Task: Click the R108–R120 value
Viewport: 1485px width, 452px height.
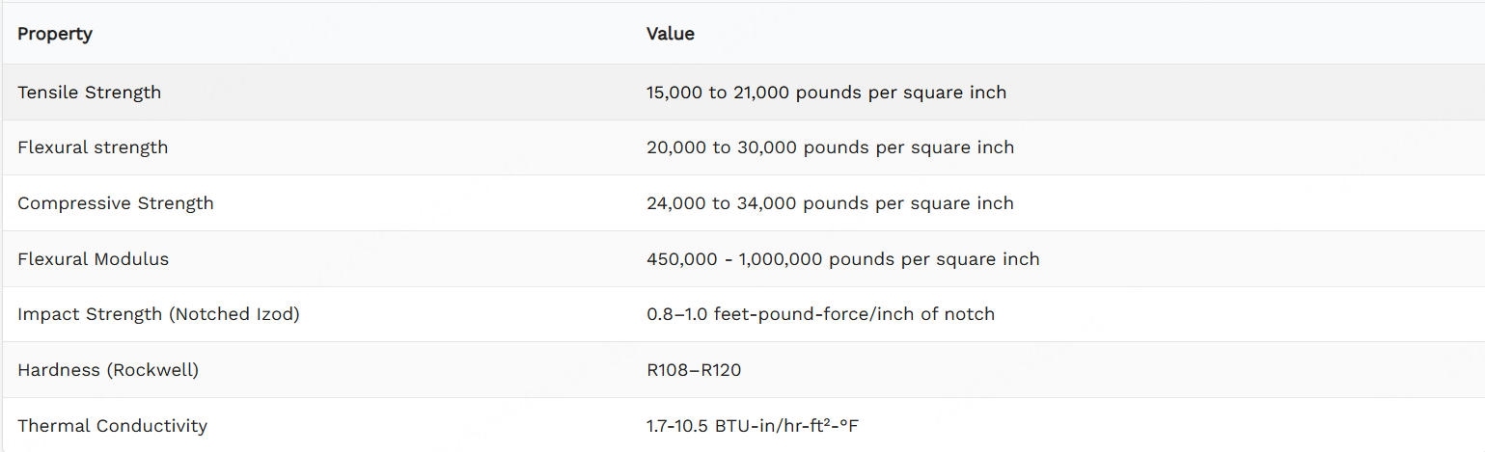Action: (694, 370)
